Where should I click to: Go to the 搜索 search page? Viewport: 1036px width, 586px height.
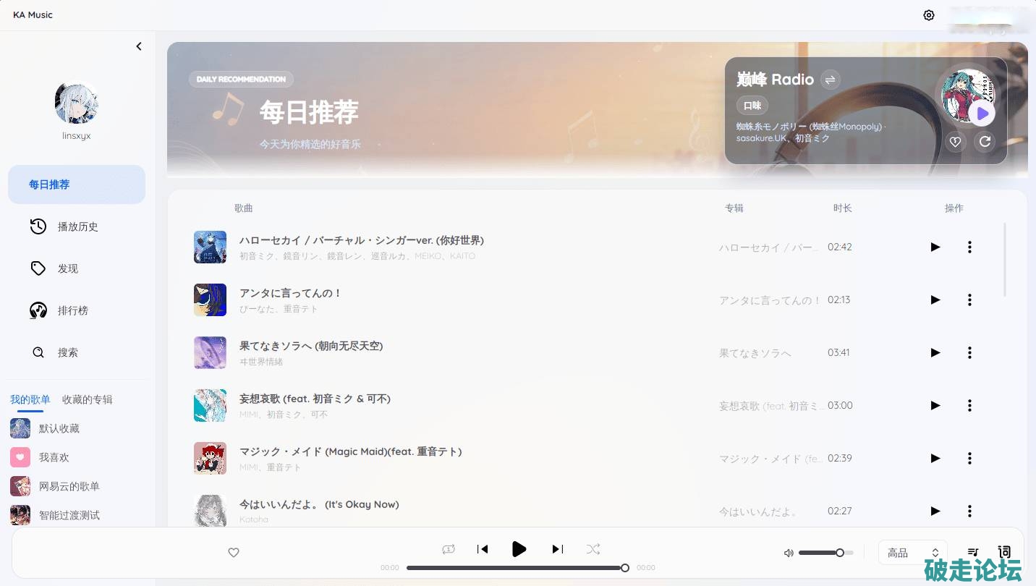(x=77, y=352)
